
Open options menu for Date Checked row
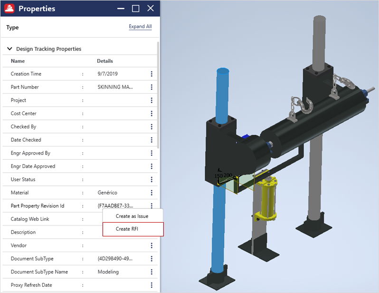[x=152, y=140]
